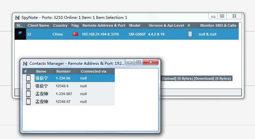This screenshot has height=139, width=255.
Task: Sort by Country column header
Action: (x=61, y=25)
